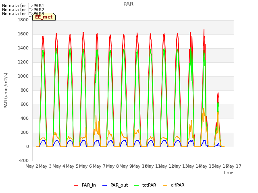Click 'No data for f_zPAR2' message

[23, 10]
